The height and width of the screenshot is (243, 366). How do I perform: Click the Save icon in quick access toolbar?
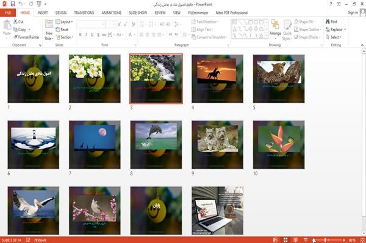(13, 4)
